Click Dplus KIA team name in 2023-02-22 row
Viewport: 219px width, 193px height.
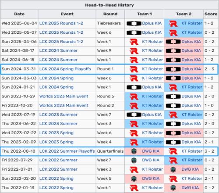pos(191,133)
